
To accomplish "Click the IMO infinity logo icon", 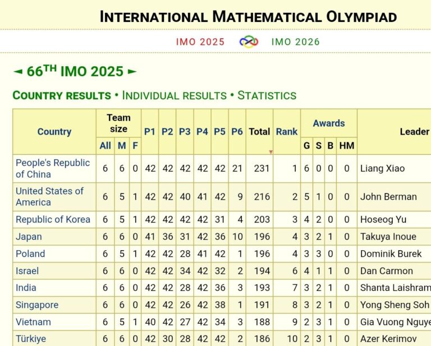I will coord(248,41).
